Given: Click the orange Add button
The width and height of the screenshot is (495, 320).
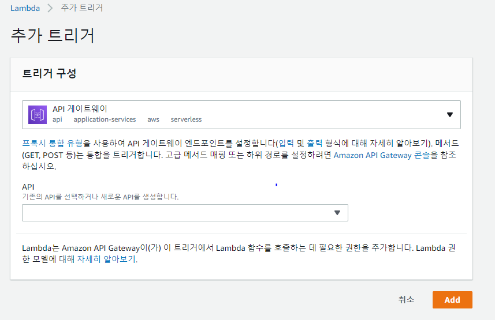Looking at the screenshot, I should 452,300.
